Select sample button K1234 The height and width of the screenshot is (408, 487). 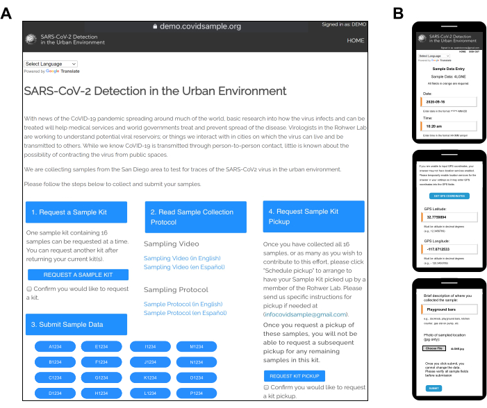click(150, 377)
